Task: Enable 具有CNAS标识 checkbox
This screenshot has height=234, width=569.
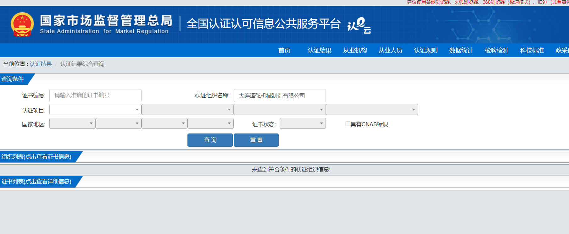Action: (348, 124)
